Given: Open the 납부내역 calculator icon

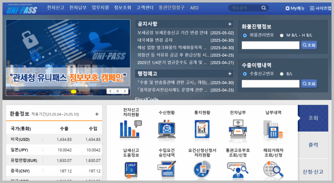Looking at the screenshot, I should pos(273,129).
